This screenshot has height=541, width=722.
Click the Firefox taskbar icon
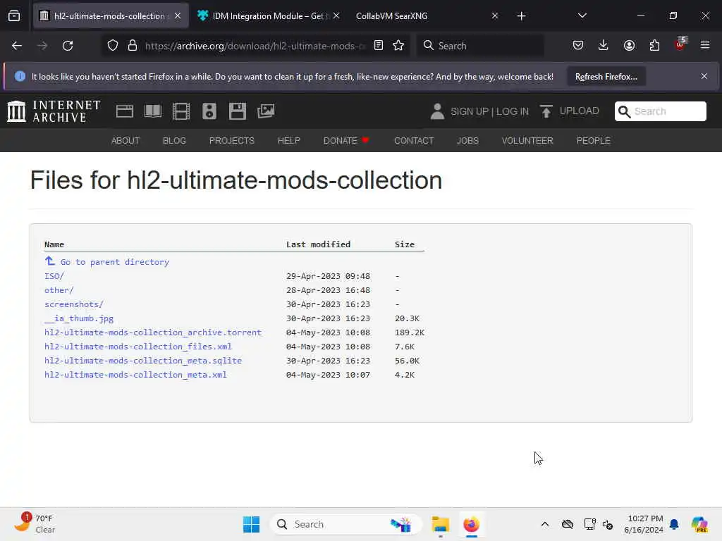tap(471, 524)
